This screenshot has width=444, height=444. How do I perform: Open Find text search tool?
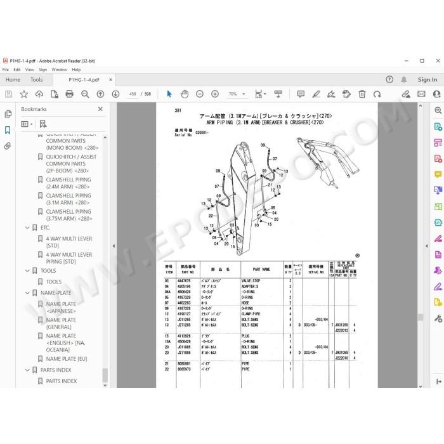[85, 94]
